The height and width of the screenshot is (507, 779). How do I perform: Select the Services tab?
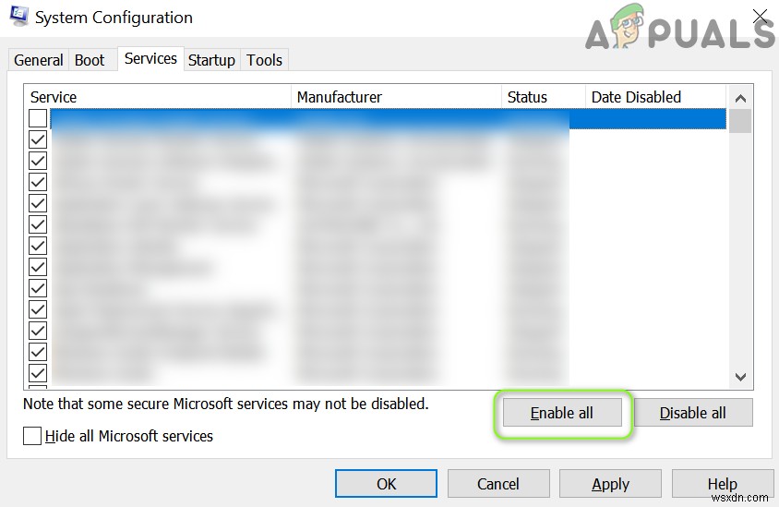150,59
